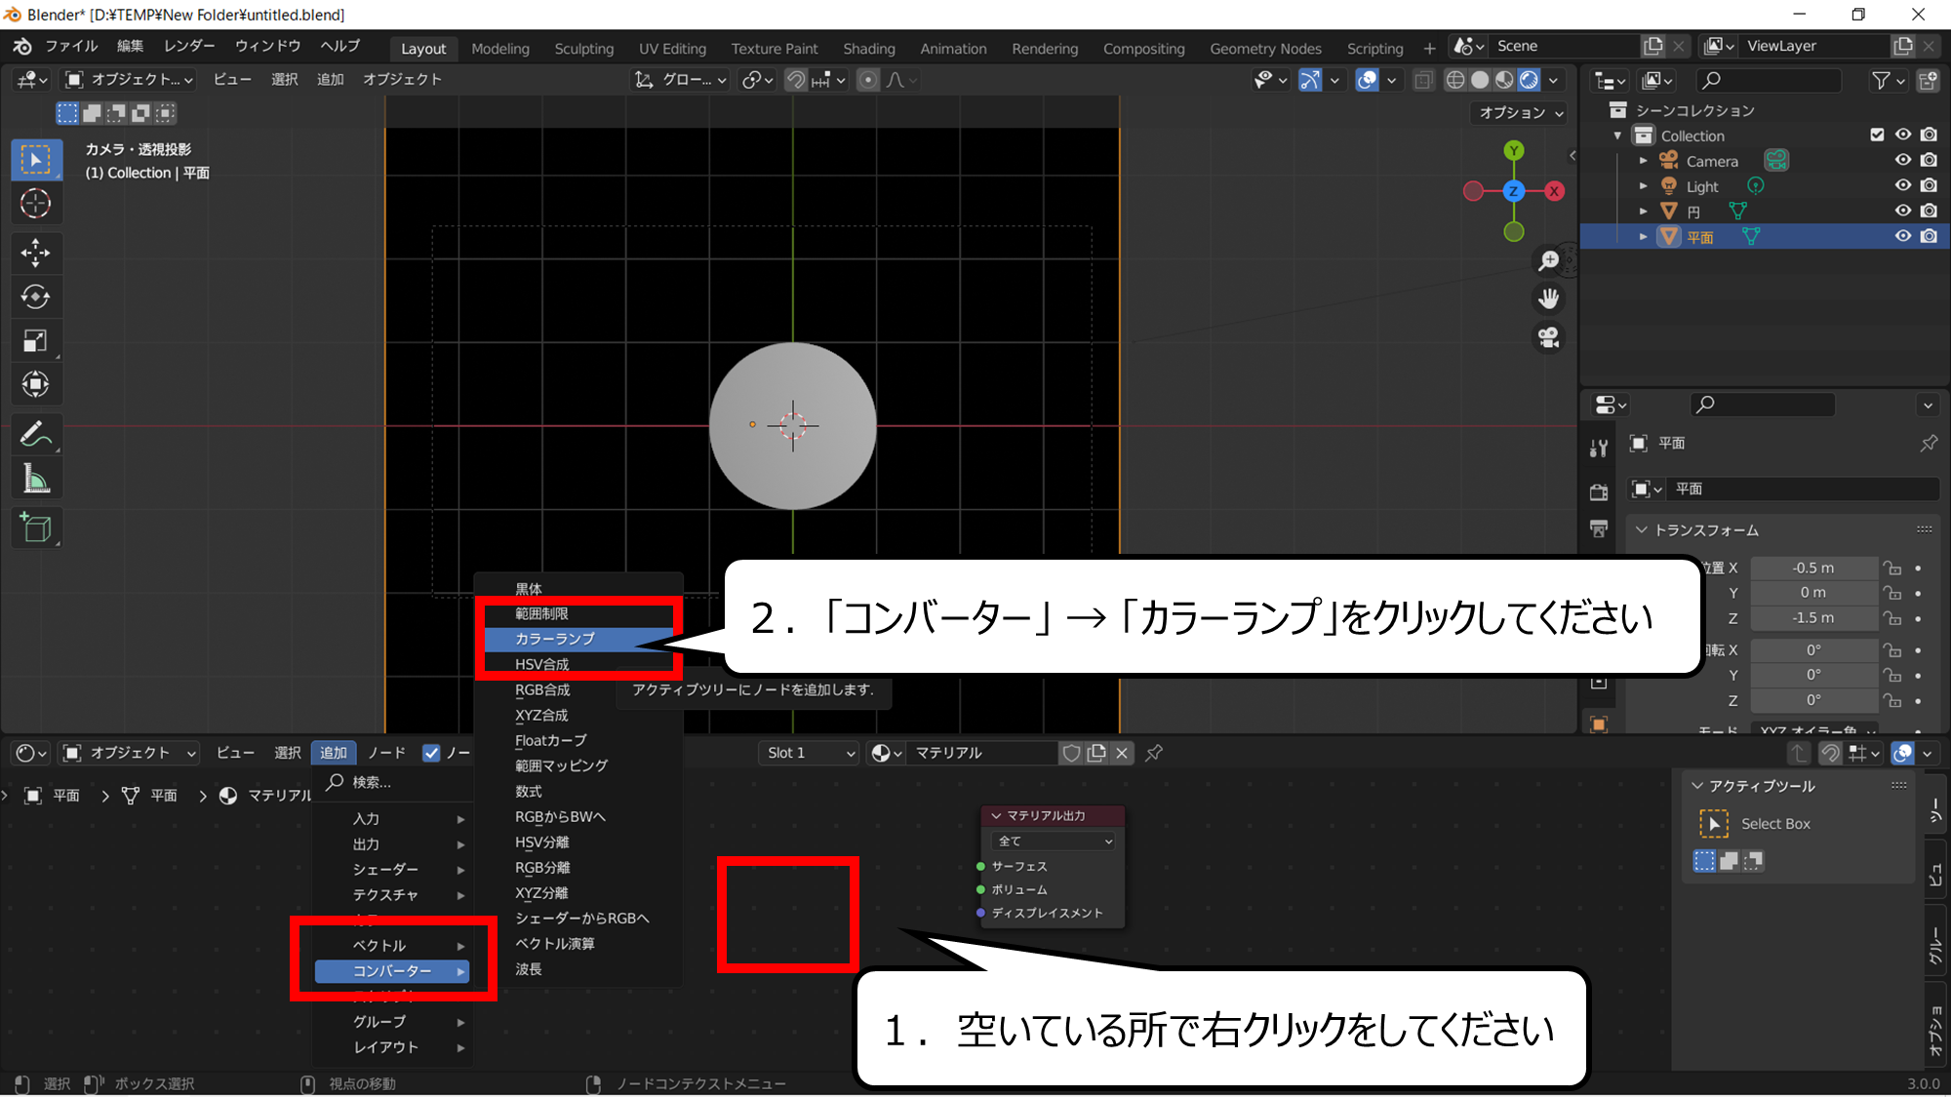1951x1097 pixels.
Task: Open the 全て dropdown in the material output node
Action: [1054, 841]
